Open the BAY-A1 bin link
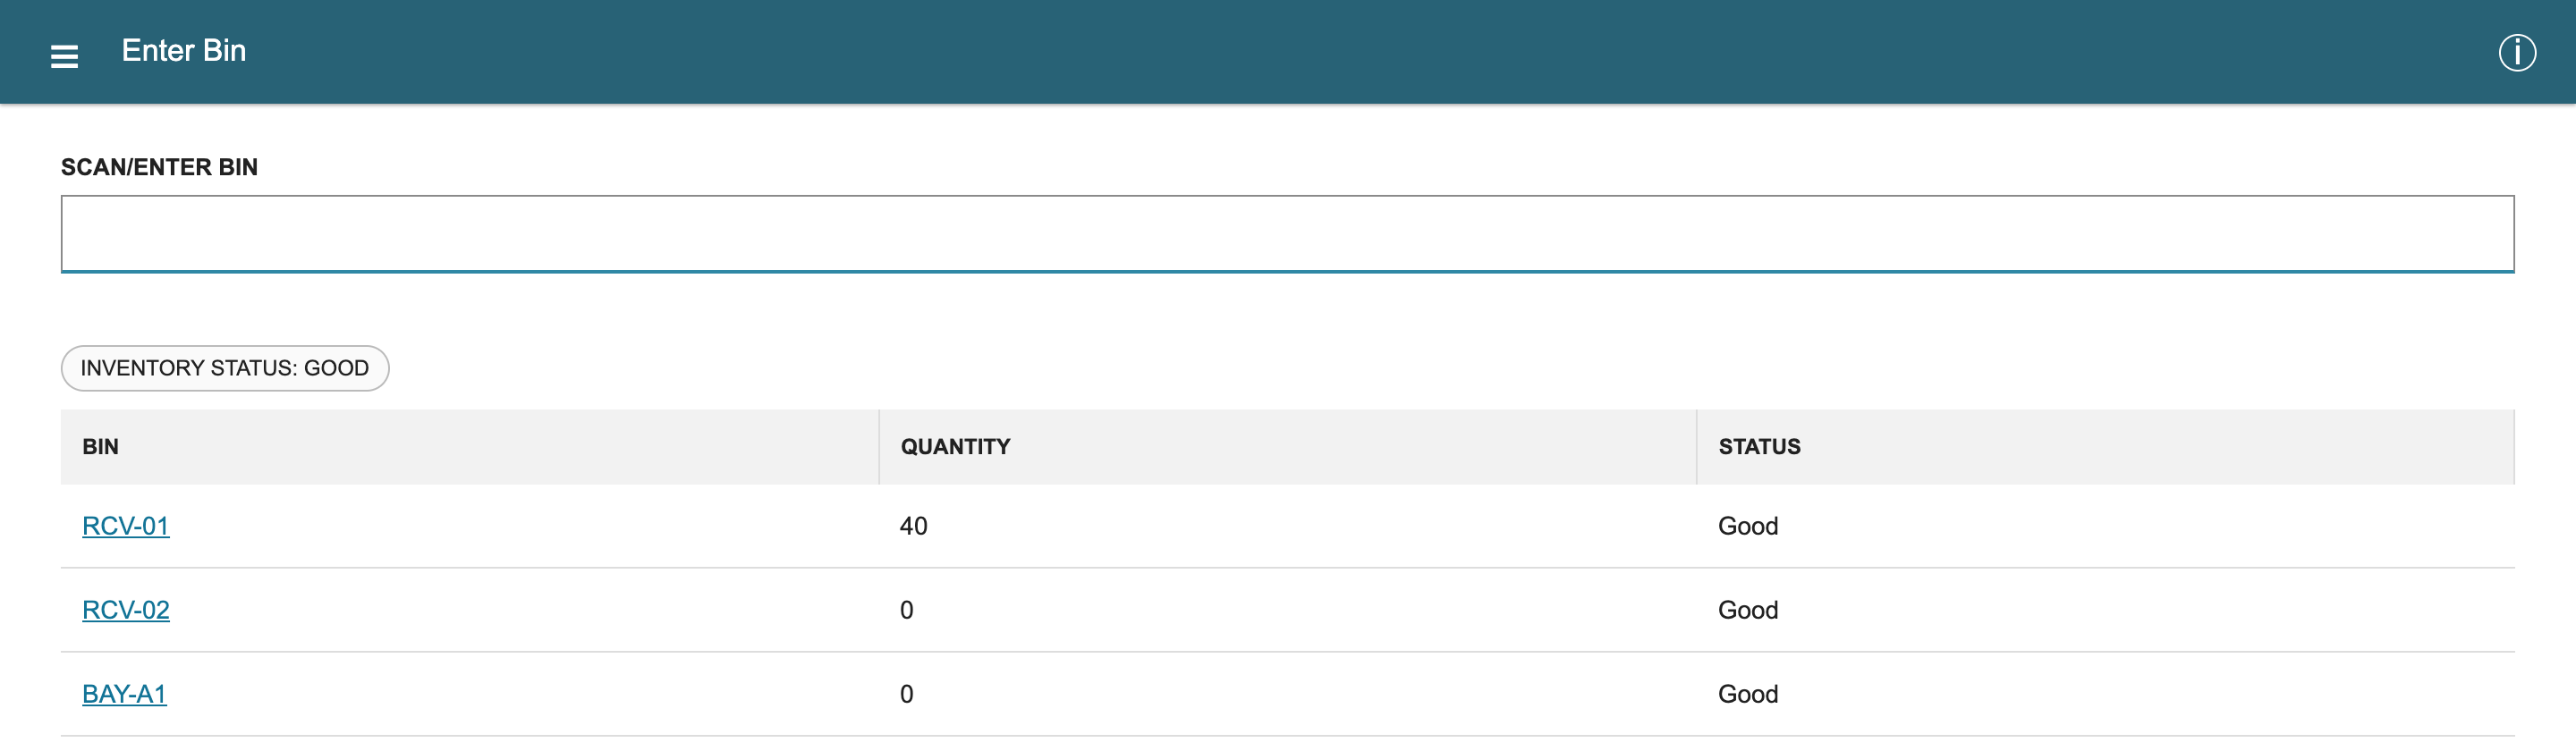 [124, 694]
